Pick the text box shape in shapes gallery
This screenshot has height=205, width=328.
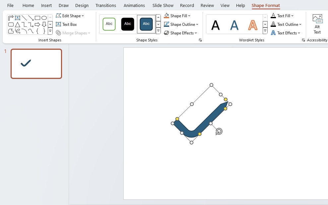coord(18,18)
